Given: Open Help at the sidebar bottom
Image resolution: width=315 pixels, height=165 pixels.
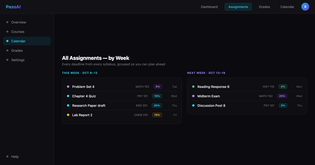Looking at the screenshot, I should pos(27,157).
